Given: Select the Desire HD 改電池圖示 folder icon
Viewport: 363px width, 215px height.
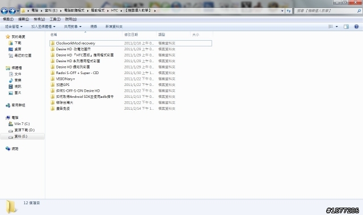Looking at the screenshot, I should 53,49.
